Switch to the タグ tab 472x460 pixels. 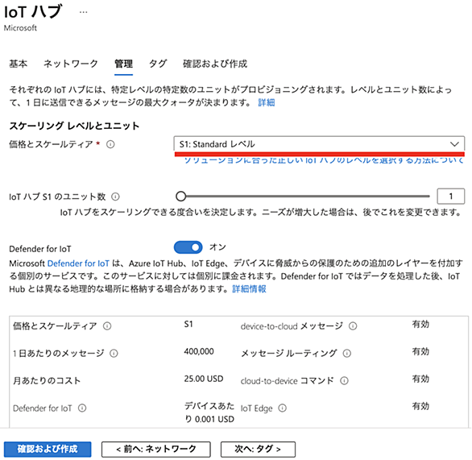click(158, 64)
